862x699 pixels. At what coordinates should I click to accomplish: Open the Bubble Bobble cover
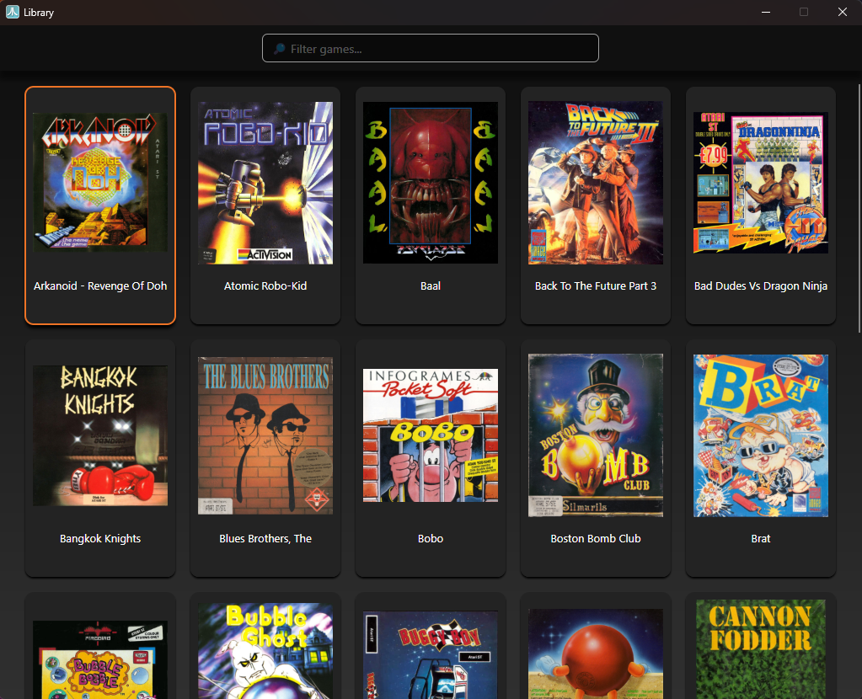[100, 659]
